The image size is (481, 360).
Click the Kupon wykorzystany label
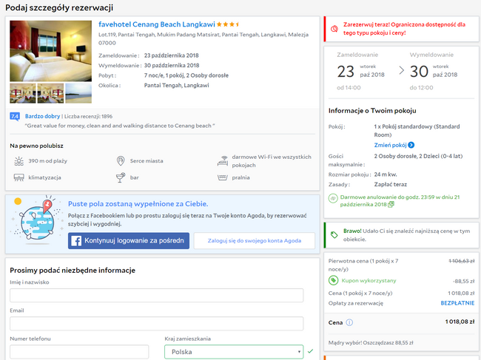(x=369, y=280)
